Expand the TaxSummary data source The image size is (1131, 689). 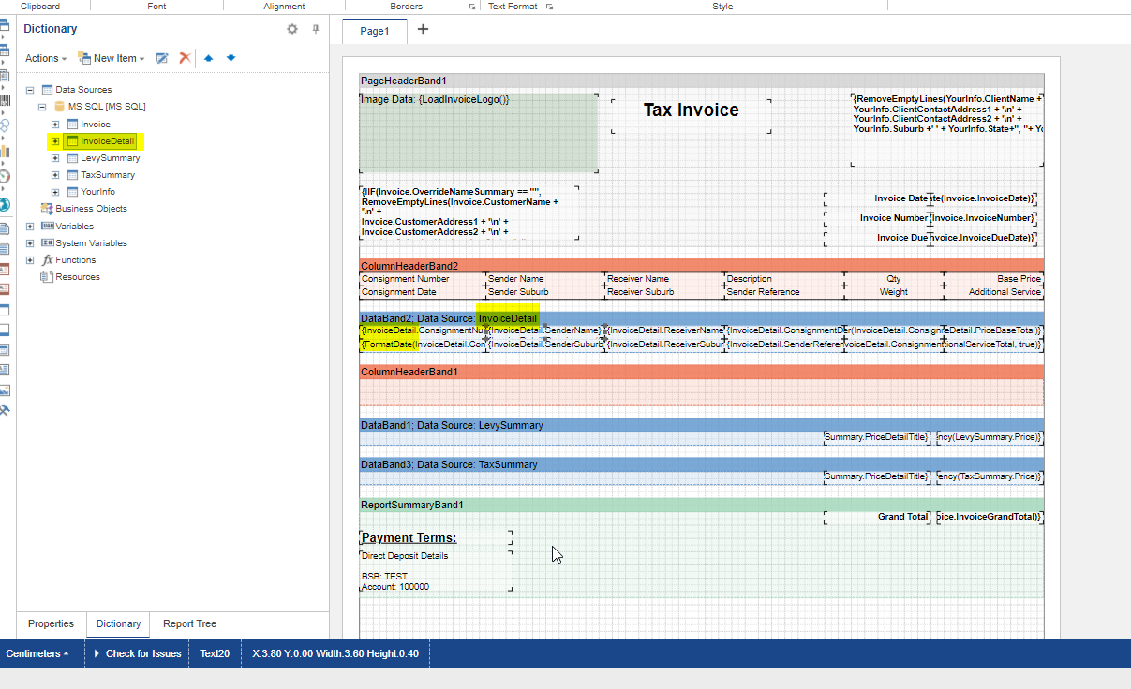55,175
